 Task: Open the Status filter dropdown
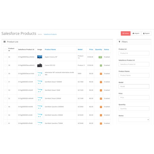(134, 120)
